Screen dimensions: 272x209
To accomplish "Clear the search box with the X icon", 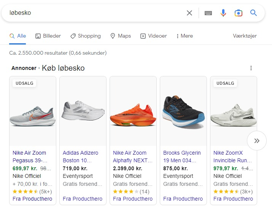I will [x=189, y=13].
